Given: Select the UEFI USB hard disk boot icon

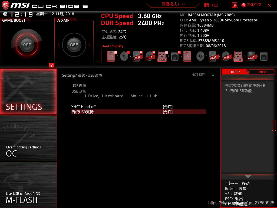Looking at the screenshot, I should (x=137, y=56).
